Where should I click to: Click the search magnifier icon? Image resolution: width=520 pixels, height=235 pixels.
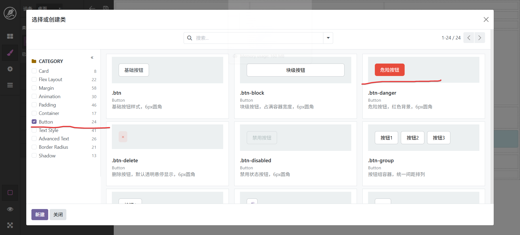[190, 38]
